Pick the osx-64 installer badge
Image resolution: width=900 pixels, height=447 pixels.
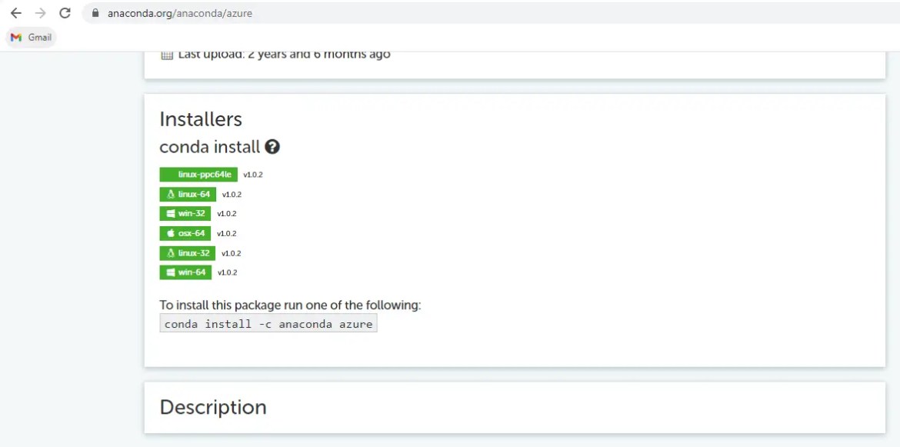[185, 233]
